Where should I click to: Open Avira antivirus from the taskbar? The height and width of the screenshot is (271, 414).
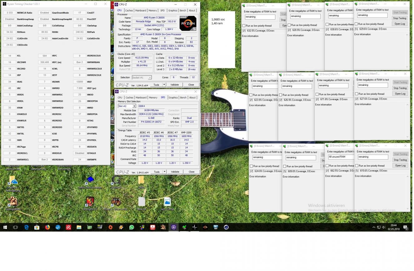tap(68, 227)
